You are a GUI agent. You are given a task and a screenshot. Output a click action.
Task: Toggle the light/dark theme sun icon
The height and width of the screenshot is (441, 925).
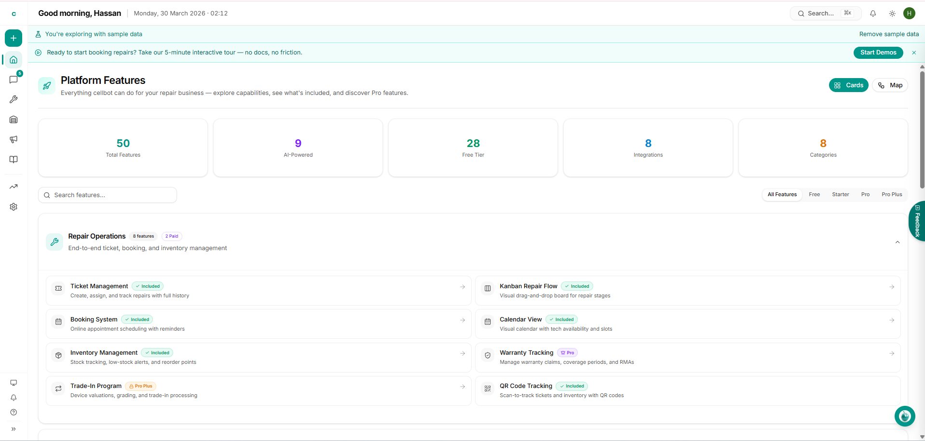tap(892, 13)
